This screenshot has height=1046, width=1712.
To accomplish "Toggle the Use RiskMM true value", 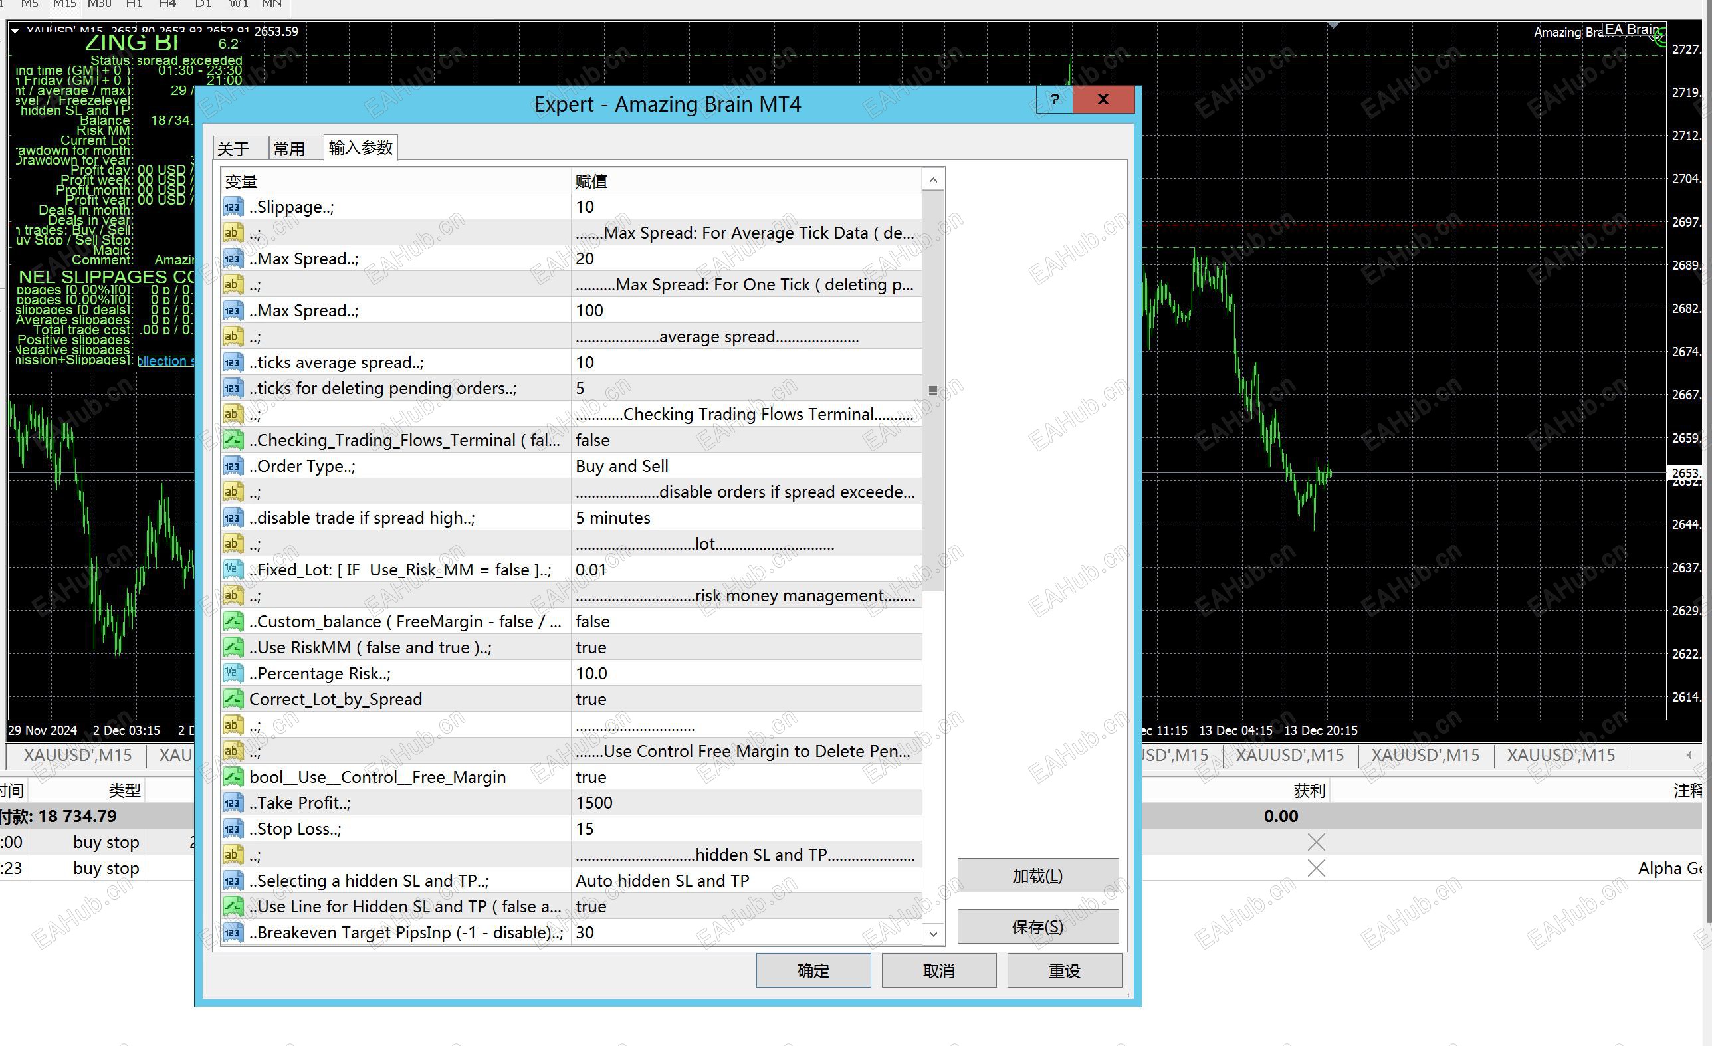I will 746,647.
